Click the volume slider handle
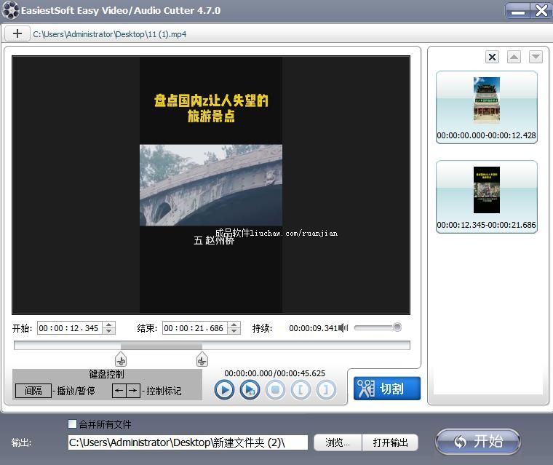The height and width of the screenshot is (465, 553). pos(397,327)
